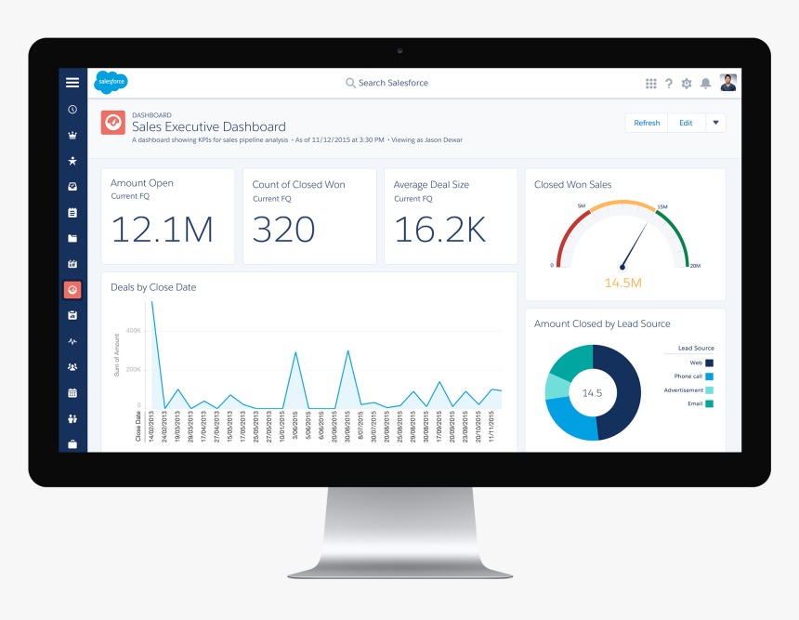Toggle the Email series in lead source legend
Screen dimensions: 799x620
pyautogui.click(x=695, y=403)
